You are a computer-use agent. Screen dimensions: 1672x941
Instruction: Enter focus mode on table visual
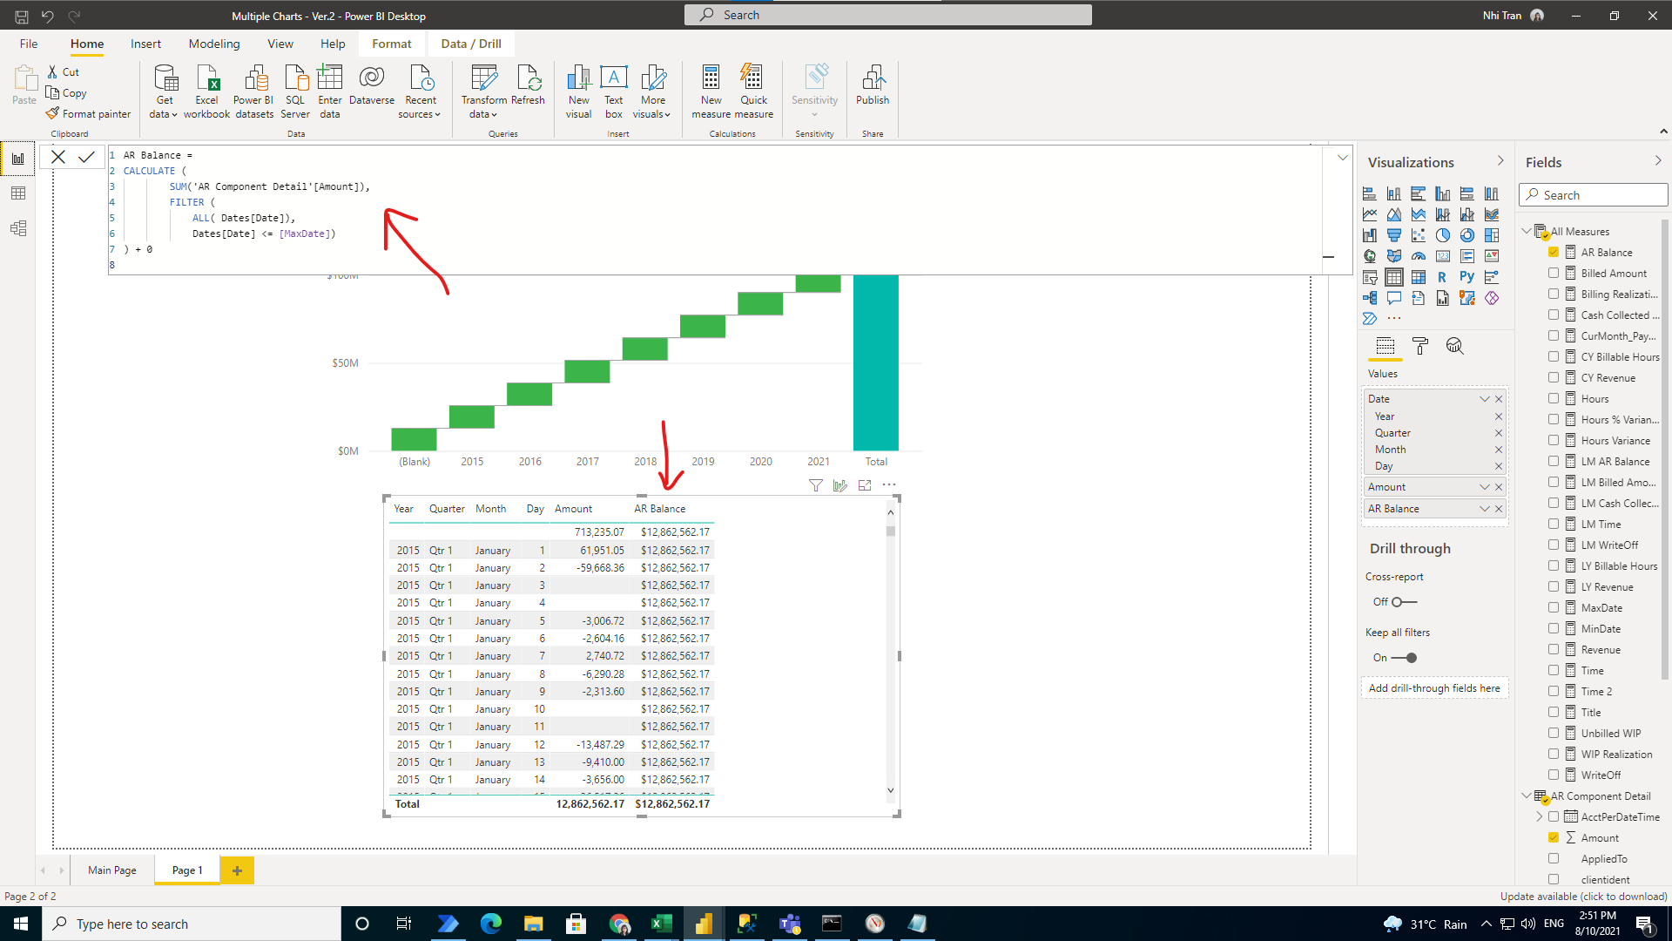pyautogui.click(x=865, y=485)
